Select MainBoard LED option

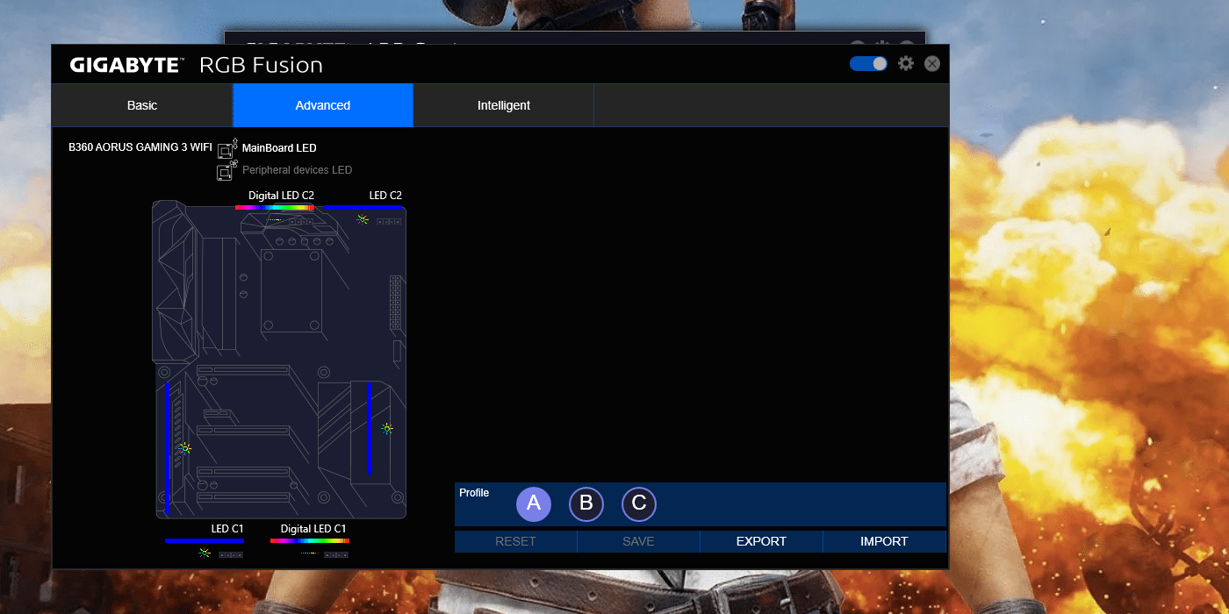coord(279,148)
